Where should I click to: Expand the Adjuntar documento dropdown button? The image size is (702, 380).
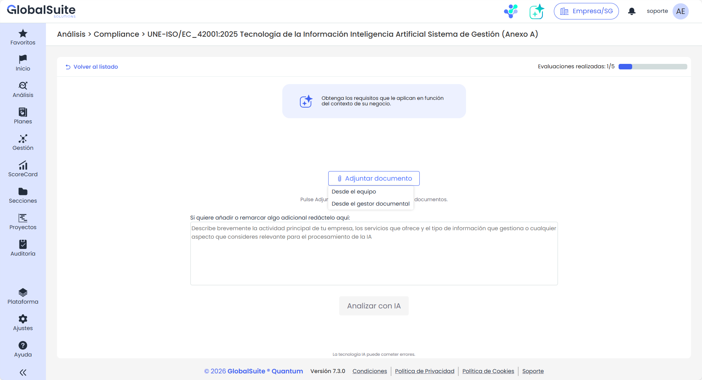point(374,178)
